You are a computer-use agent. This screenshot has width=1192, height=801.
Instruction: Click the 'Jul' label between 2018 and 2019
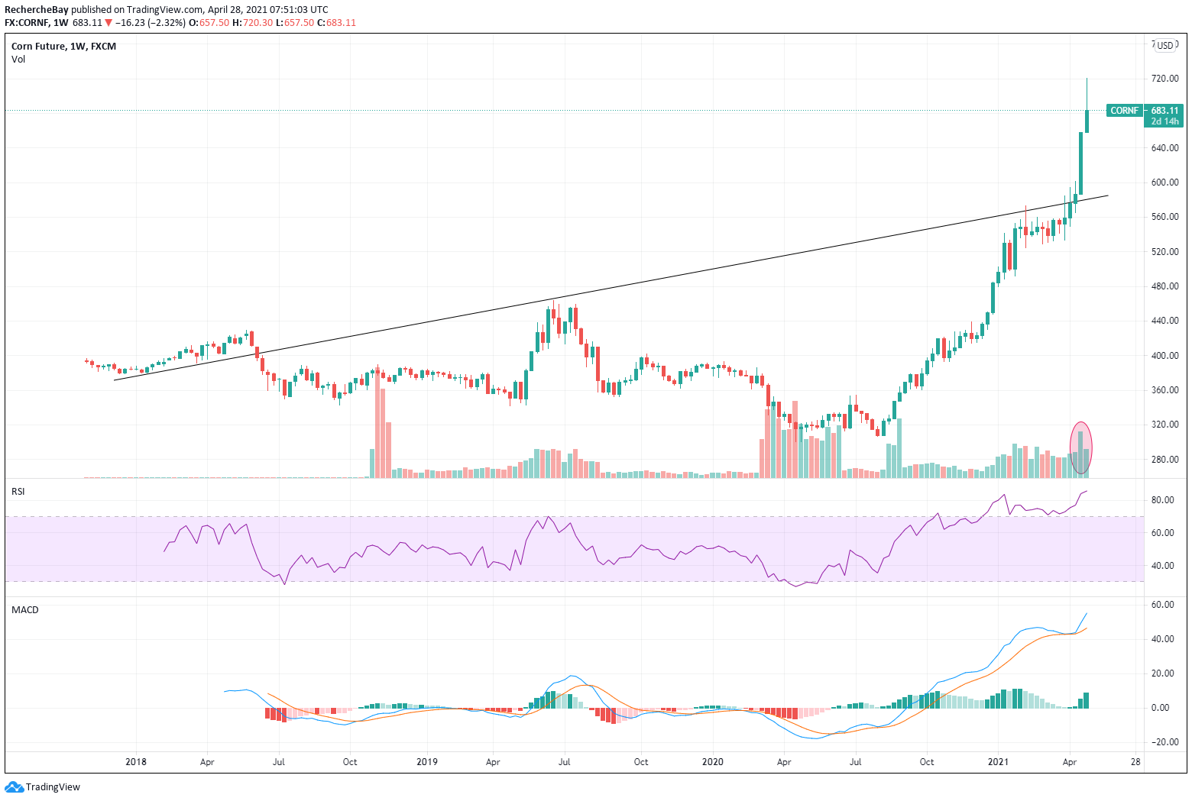pyautogui.click(x=279, y=762)
